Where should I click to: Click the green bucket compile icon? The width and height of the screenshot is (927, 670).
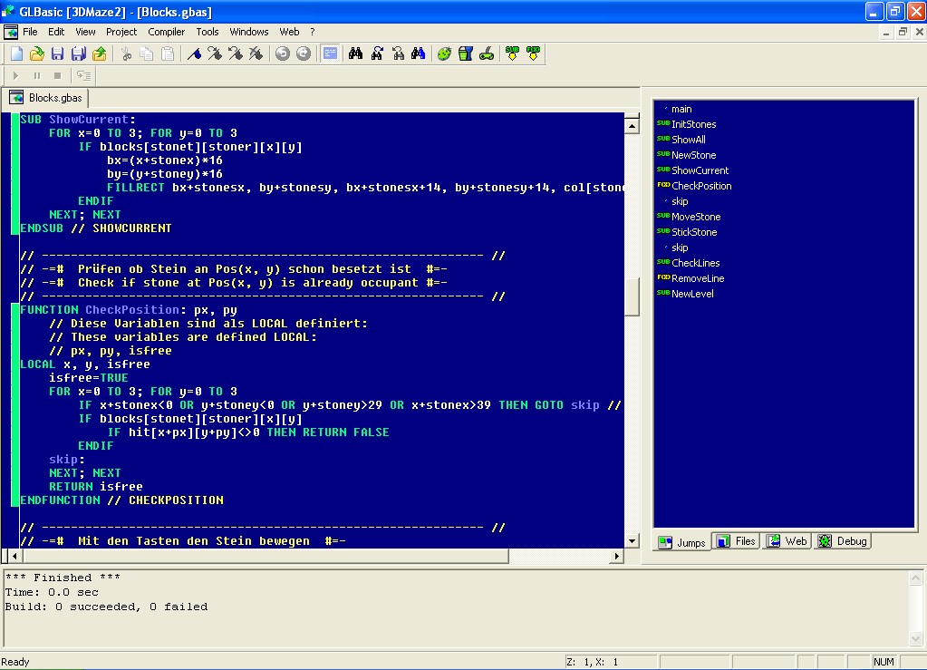(466, 53)
